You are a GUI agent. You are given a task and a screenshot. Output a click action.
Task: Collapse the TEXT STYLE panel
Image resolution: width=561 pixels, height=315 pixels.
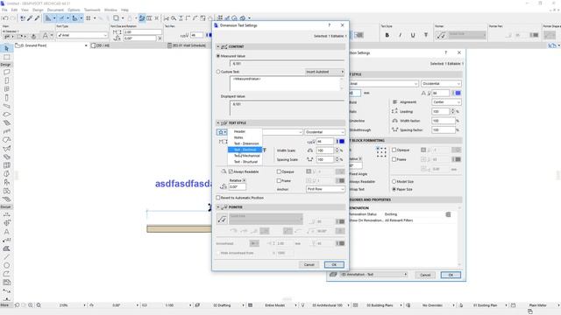coord(218,122)
